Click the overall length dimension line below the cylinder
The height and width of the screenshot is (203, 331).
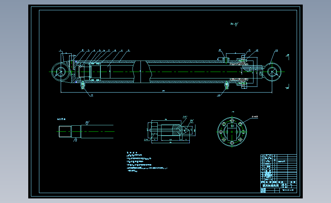pos(166,92)
